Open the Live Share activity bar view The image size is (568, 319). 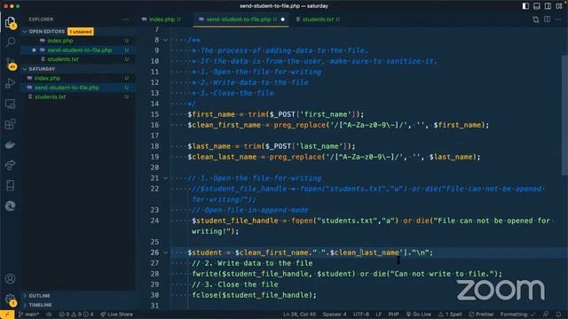(x=10, y=165)
